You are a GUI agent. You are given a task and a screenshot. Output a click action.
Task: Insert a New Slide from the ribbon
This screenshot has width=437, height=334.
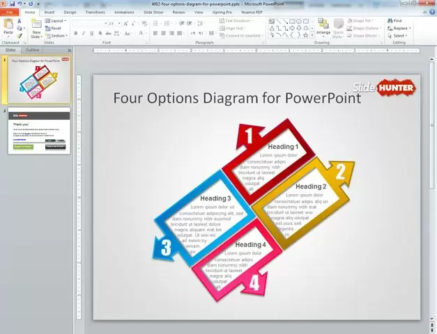36,28
